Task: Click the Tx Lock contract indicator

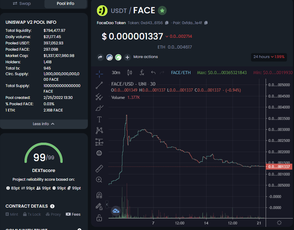Action: 32,214
